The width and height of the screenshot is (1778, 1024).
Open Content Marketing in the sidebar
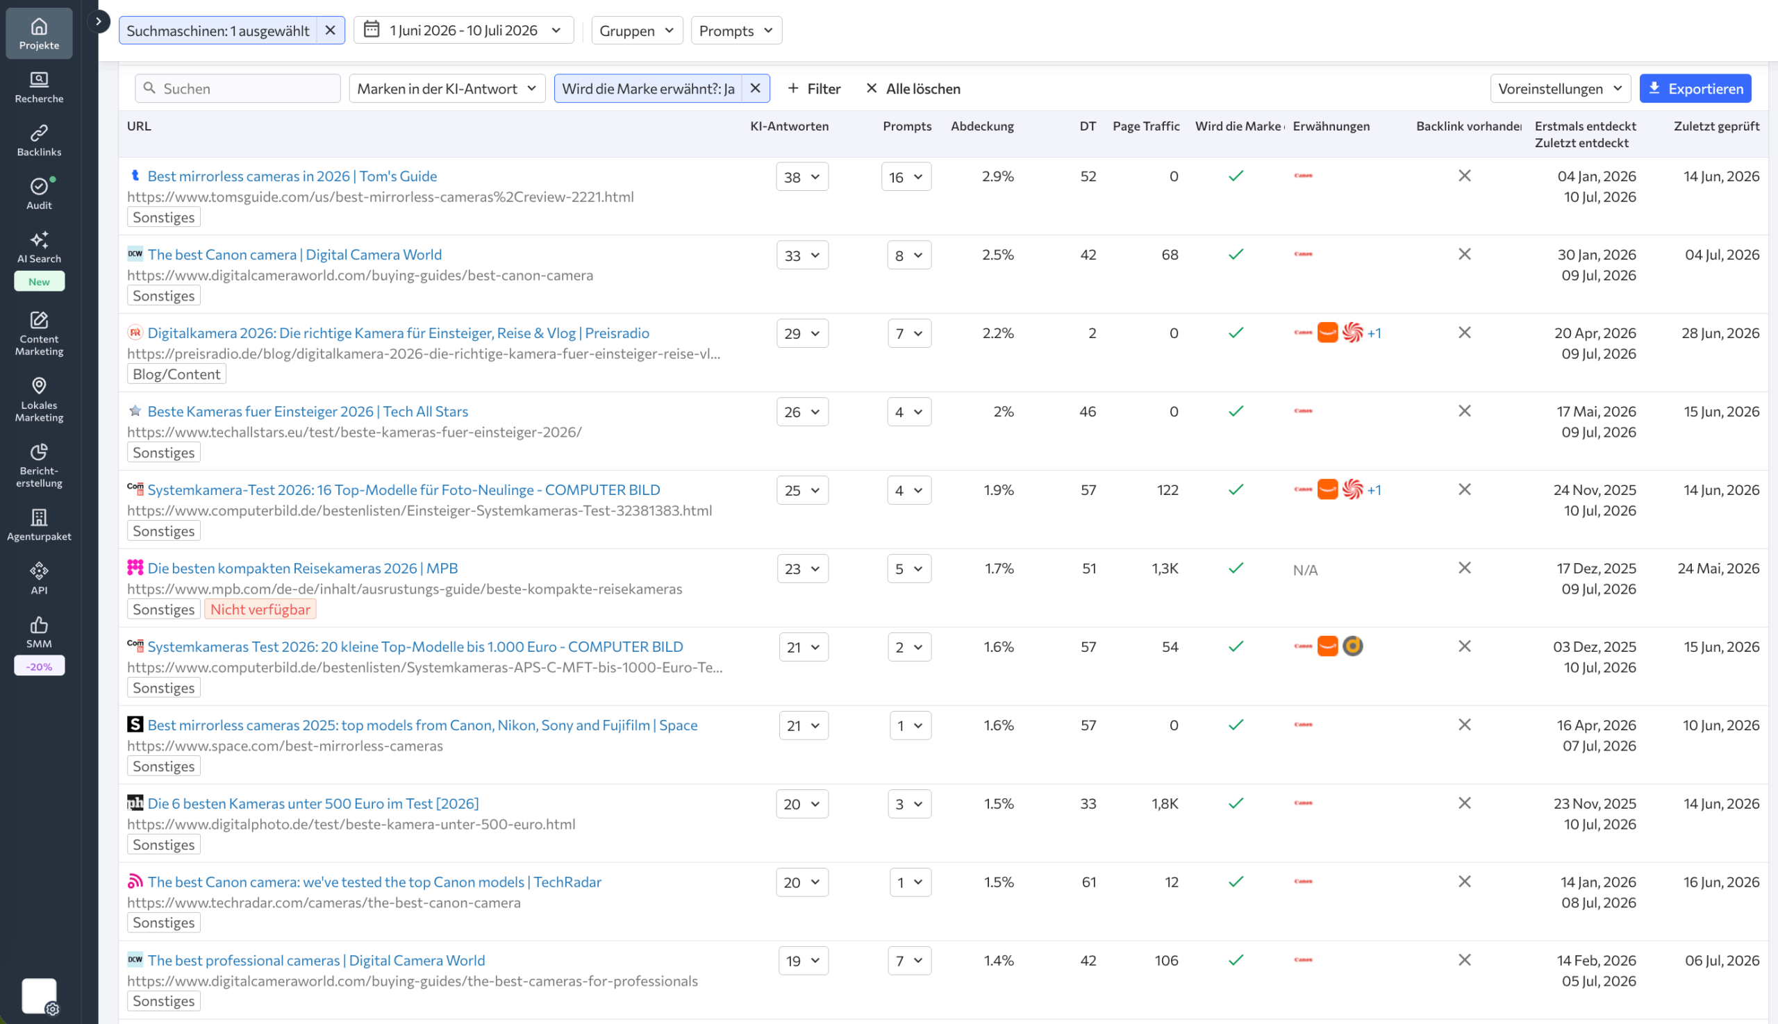(x=39, y=333)
